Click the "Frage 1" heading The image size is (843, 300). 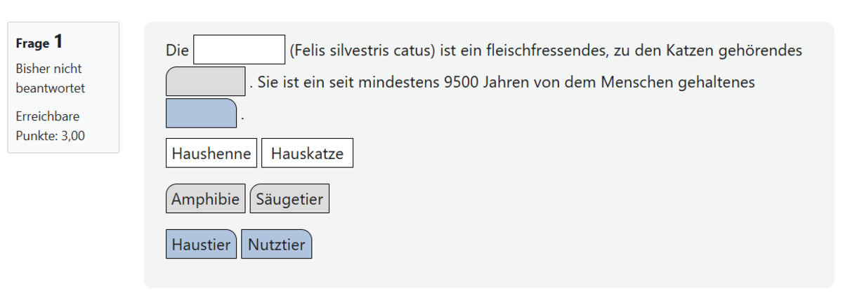(x=39, y=43)
